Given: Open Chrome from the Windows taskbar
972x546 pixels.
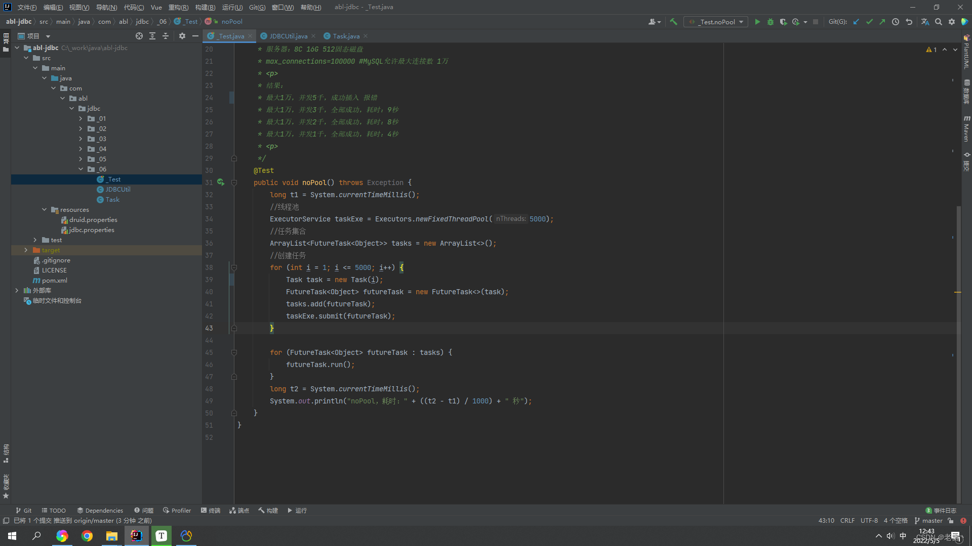Looking at the screenshot, I should tap(87, 536).
